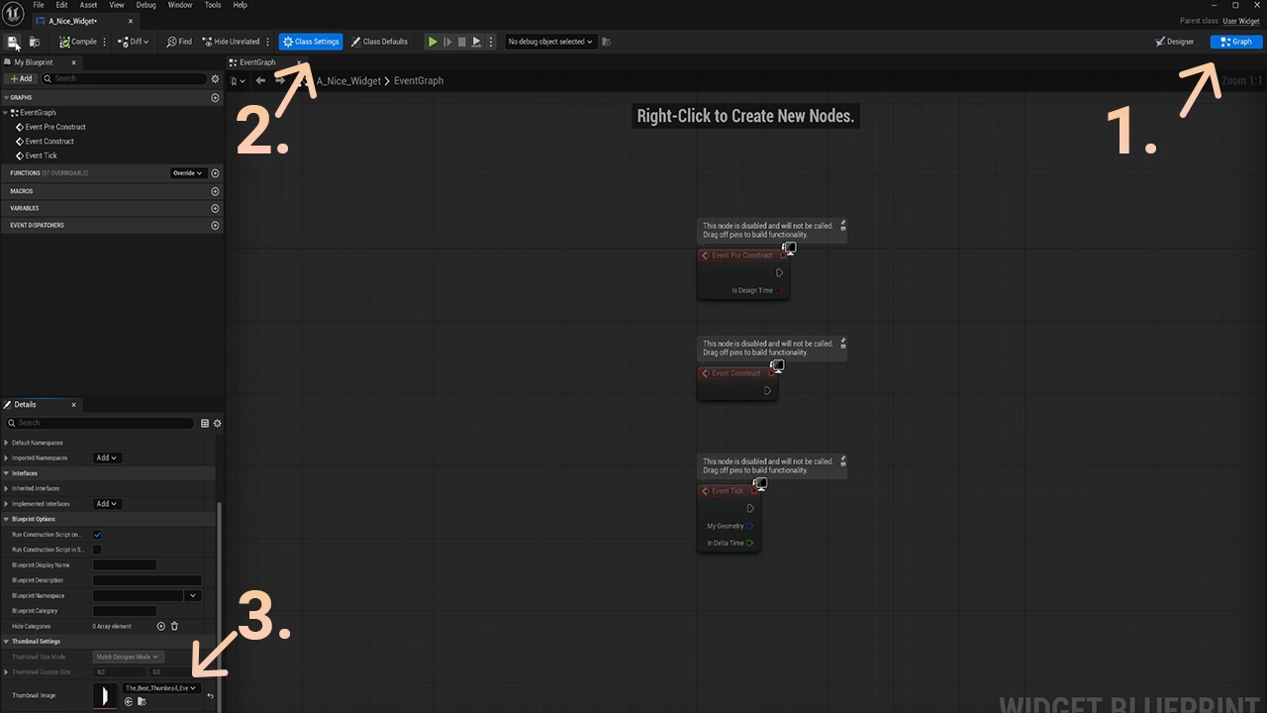Close the My Blueprint panel tab
Screen dimensions: 1267x713
(x=73, y=62)
